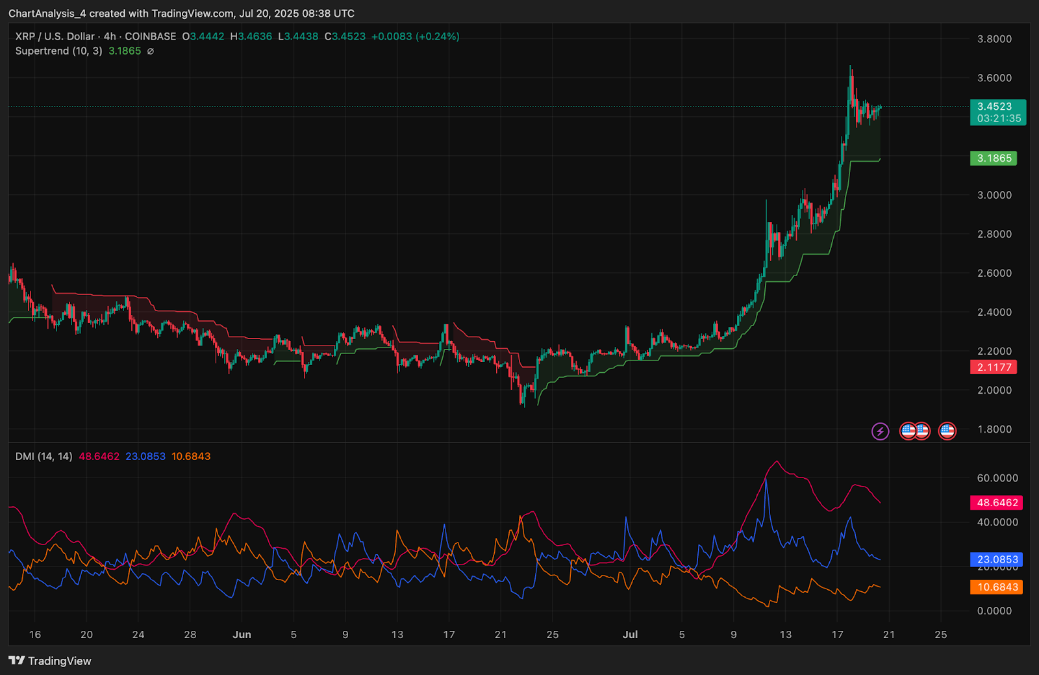This screenshot has height=675, width=1039.
Task: Click the green 3.4523 current price label
Action: 997,107
